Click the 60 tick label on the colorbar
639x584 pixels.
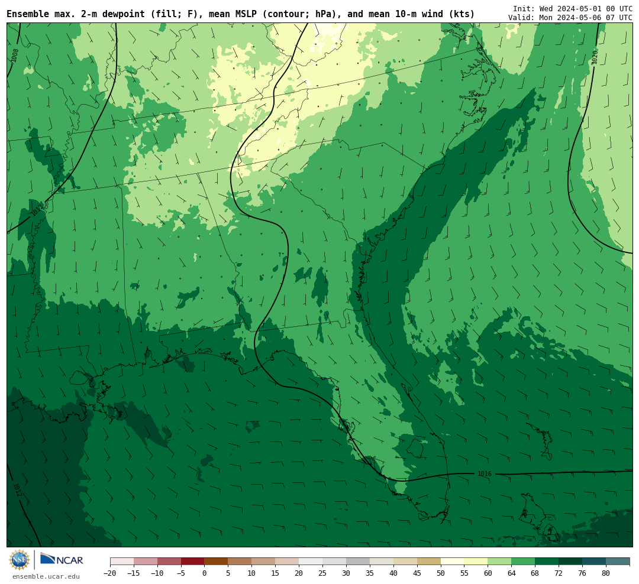(488, 573)
